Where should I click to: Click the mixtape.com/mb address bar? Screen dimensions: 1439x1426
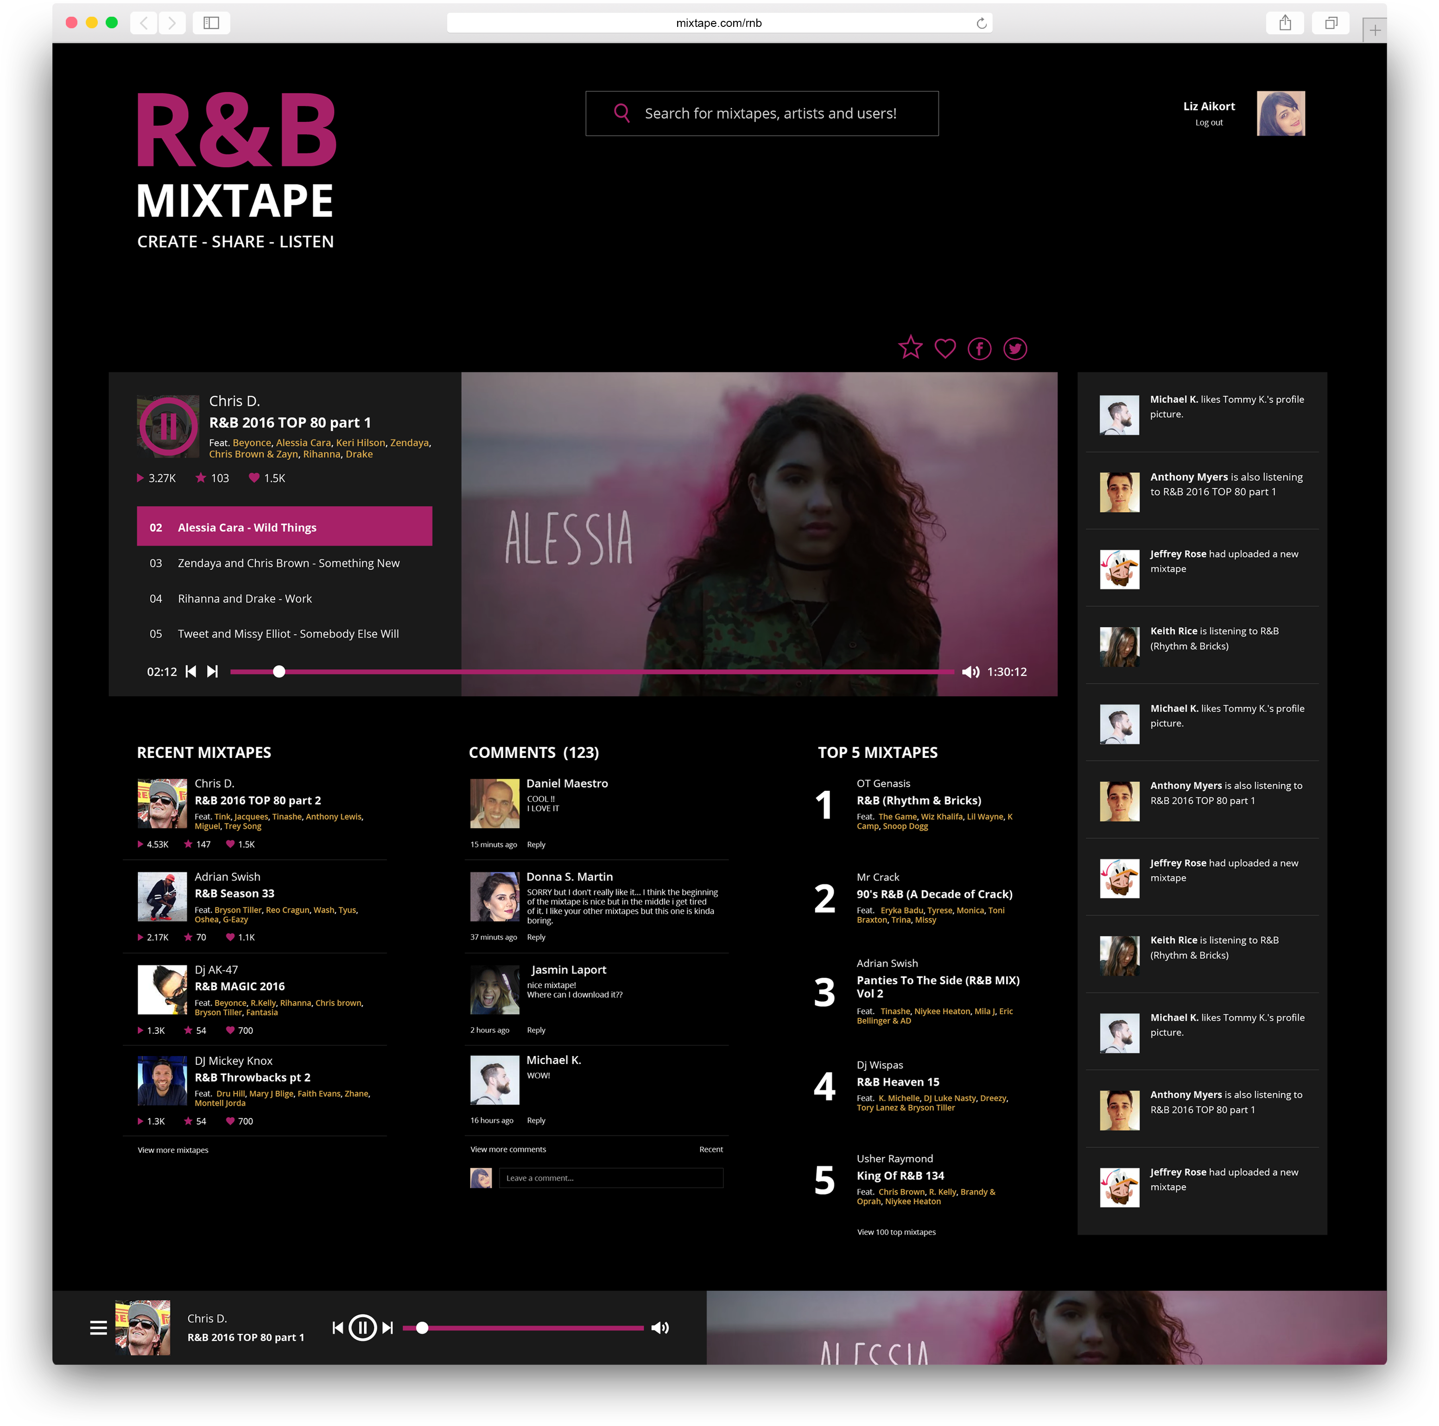click(719, 23)
